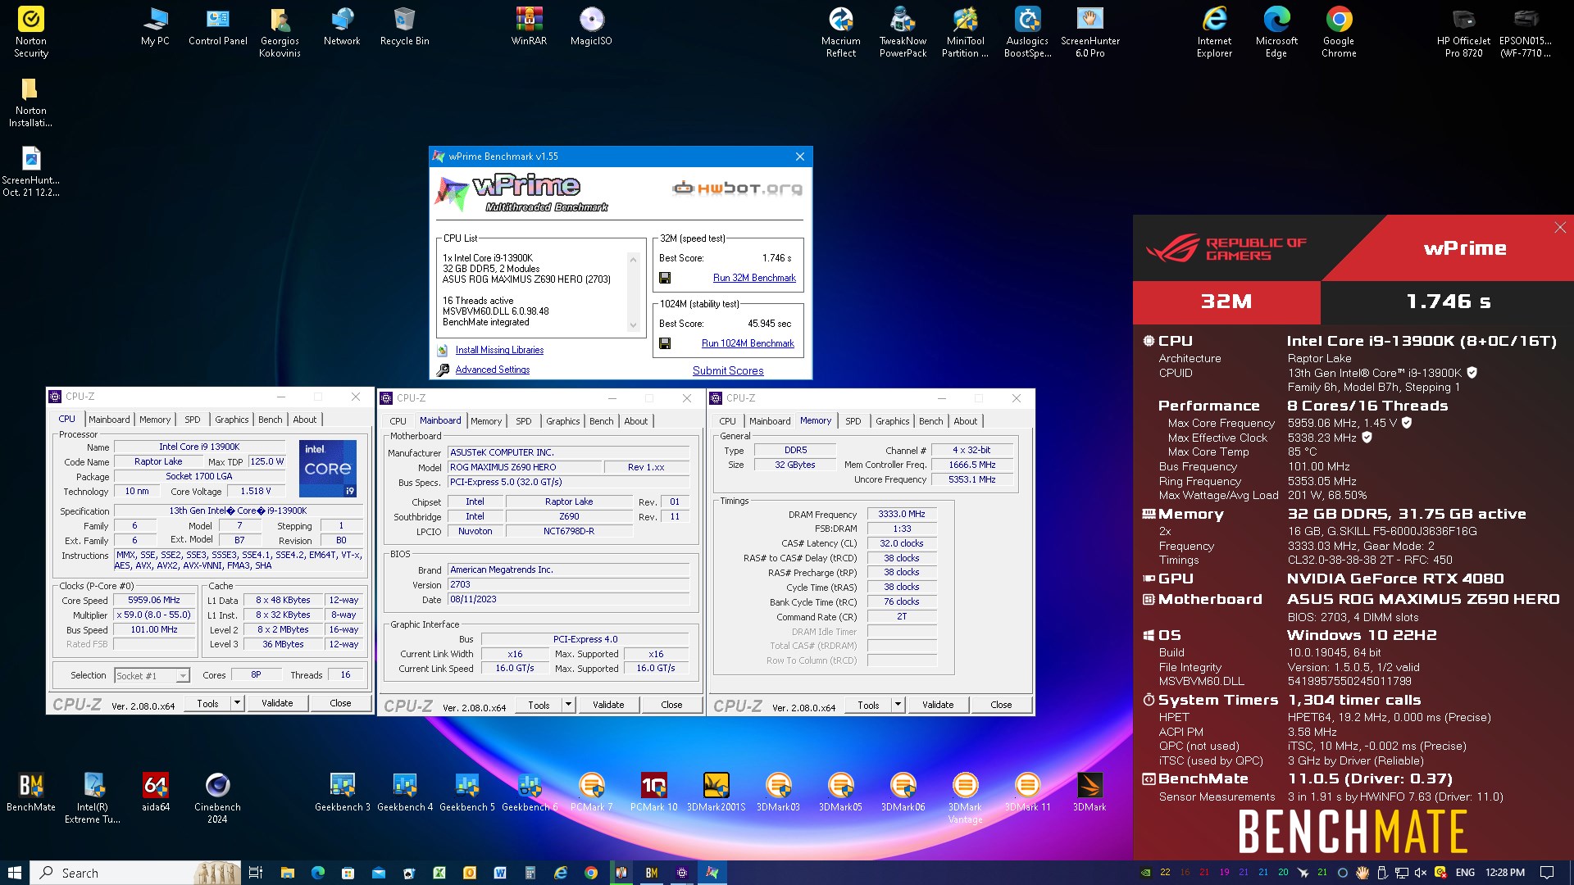Image resolution: width=1574 pixels, height=885 pixels.
Task: Open ScreenHunter 6.0 Pro desktop icon
Action: [x=1090, y=32]
